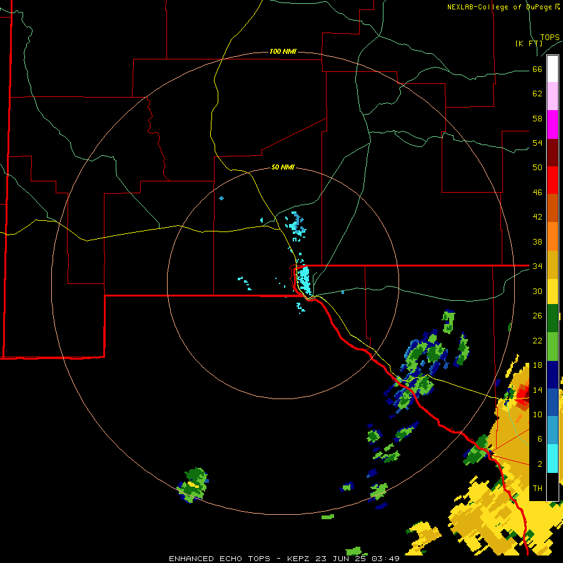Image resolution: width=563 pixels, height=563 pixels.
Task: Click the dark maroon swatch on the scale
Action: point(552,153)
